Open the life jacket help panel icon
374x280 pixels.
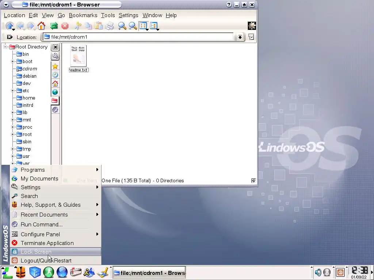coord(21,273)
